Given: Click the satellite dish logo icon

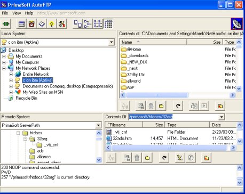Looking at the screenshot, I should pos(236,24).
